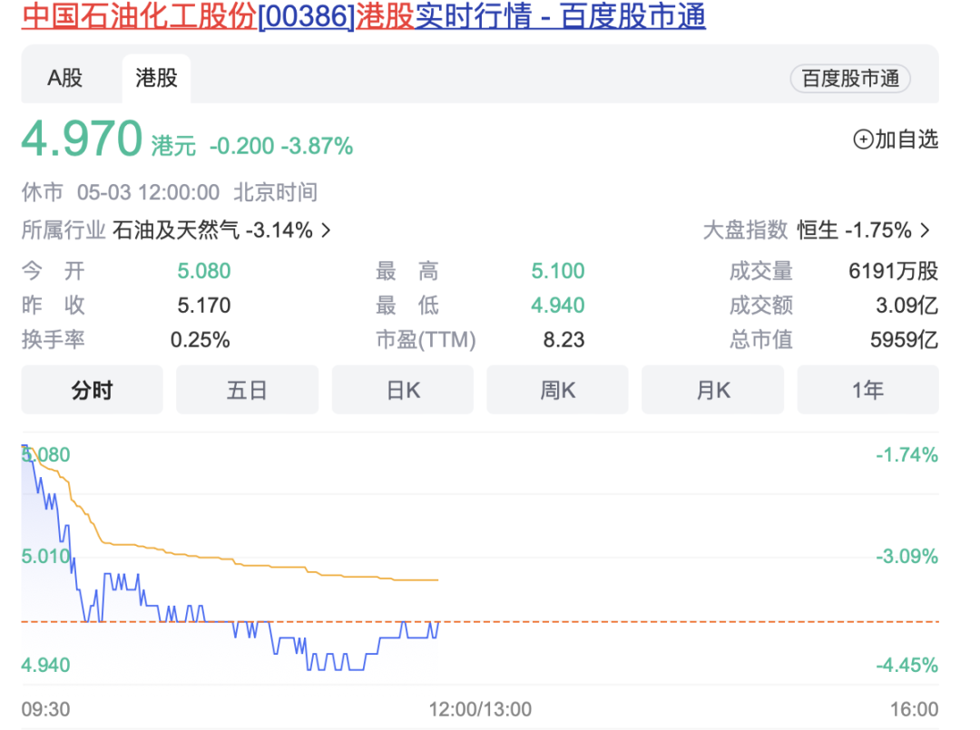
Task: Click the 12:00/13:00 time axis label
Action: pyautogui.click(x=480, y=709)
